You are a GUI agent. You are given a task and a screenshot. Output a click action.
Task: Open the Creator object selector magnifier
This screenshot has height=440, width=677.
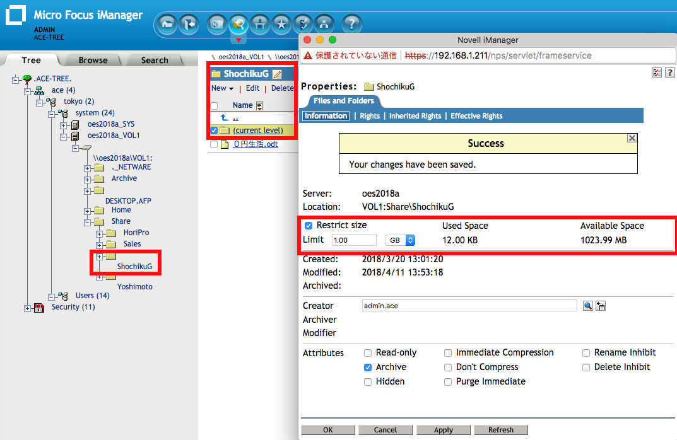click(x=587, y=306)
